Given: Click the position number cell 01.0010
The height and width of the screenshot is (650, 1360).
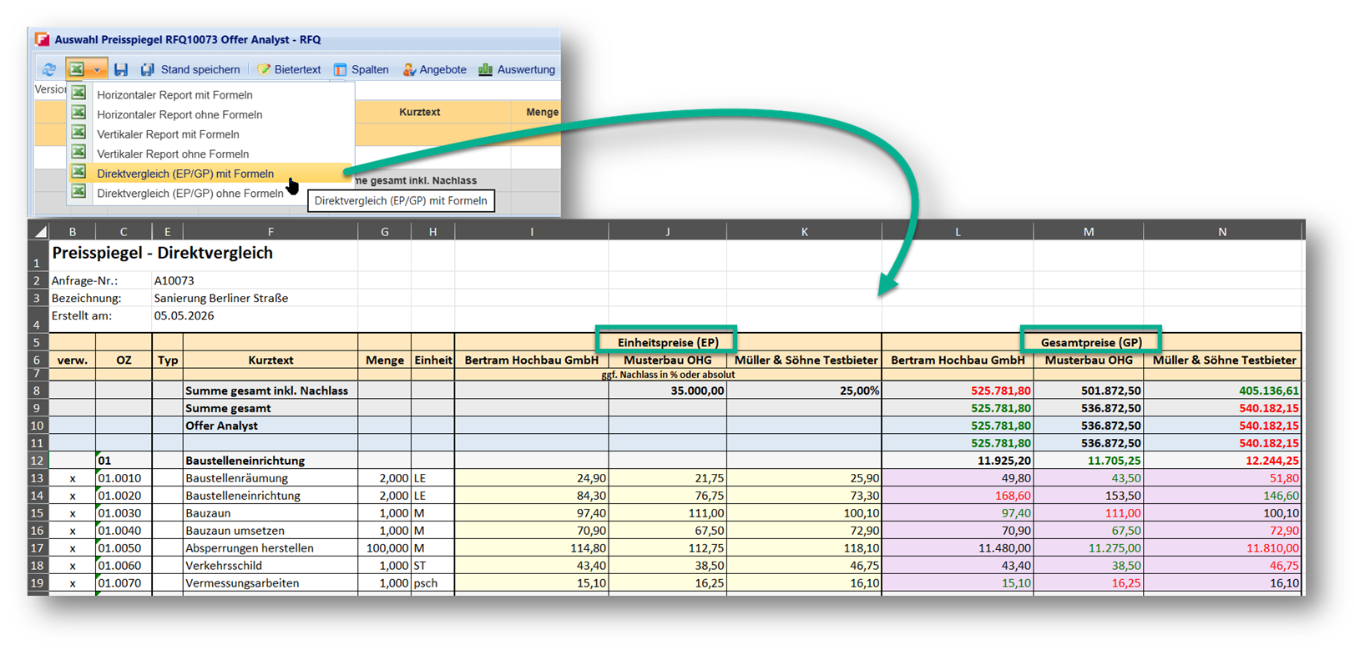Looking at the screenshot, I should coord(124,478).
